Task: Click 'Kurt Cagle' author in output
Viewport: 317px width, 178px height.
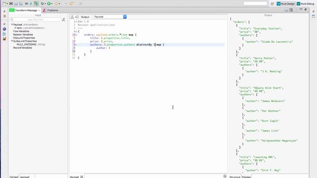Action: click(269, 121)
